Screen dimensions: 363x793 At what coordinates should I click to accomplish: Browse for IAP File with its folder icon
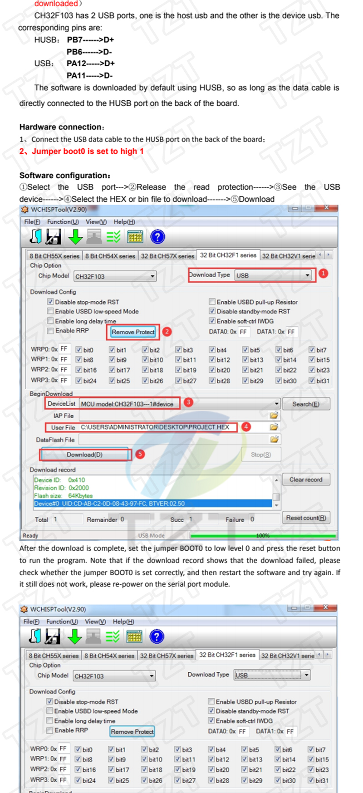(x=274, y=415)
